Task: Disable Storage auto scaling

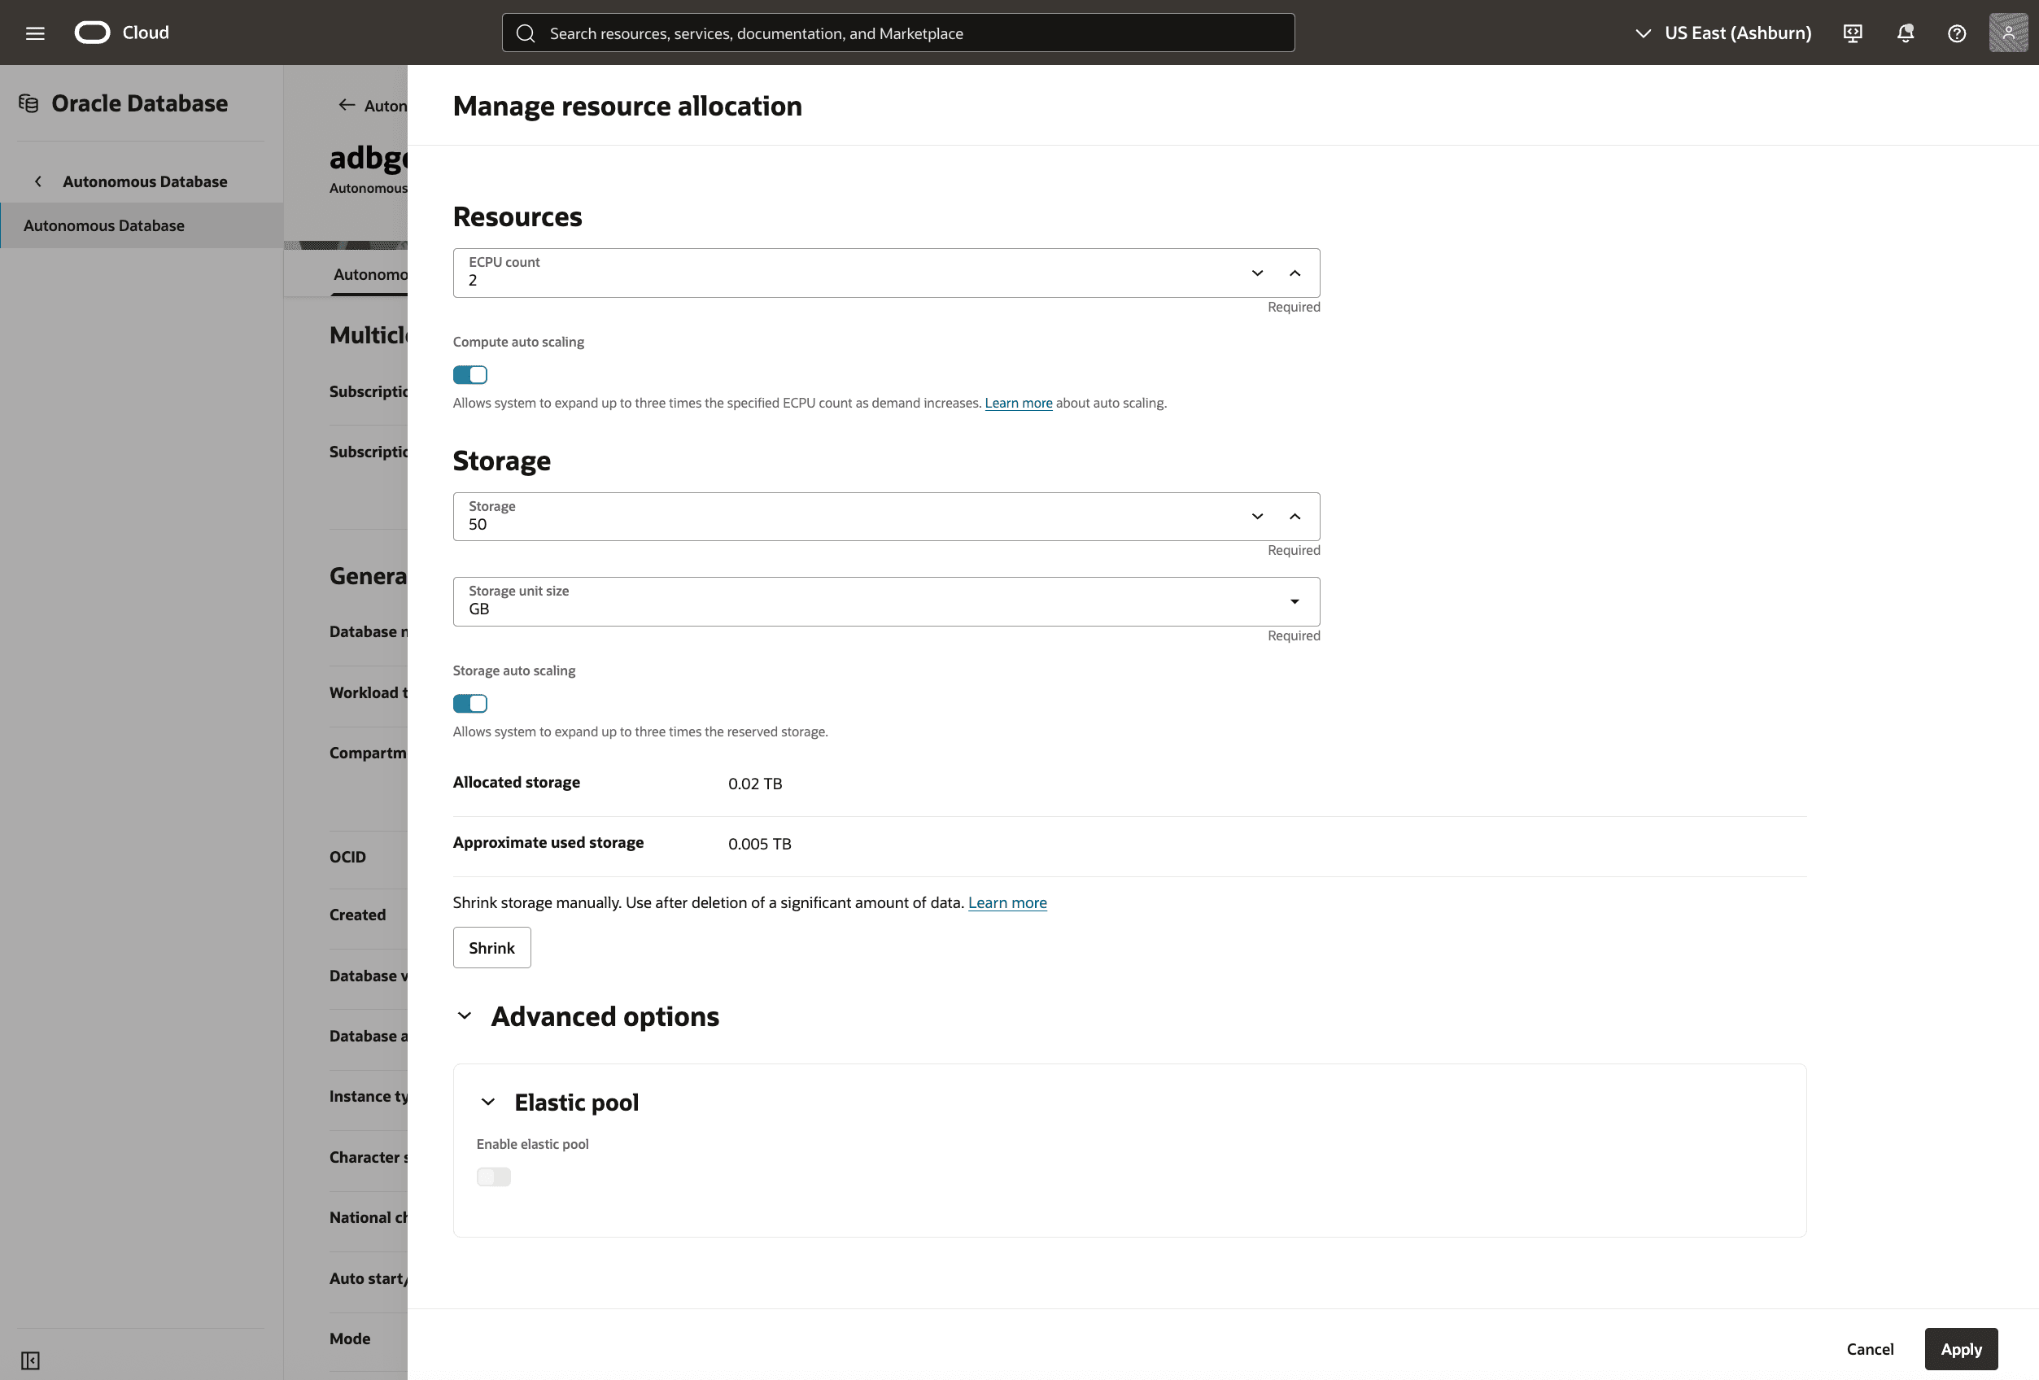Action: point(470,703)
